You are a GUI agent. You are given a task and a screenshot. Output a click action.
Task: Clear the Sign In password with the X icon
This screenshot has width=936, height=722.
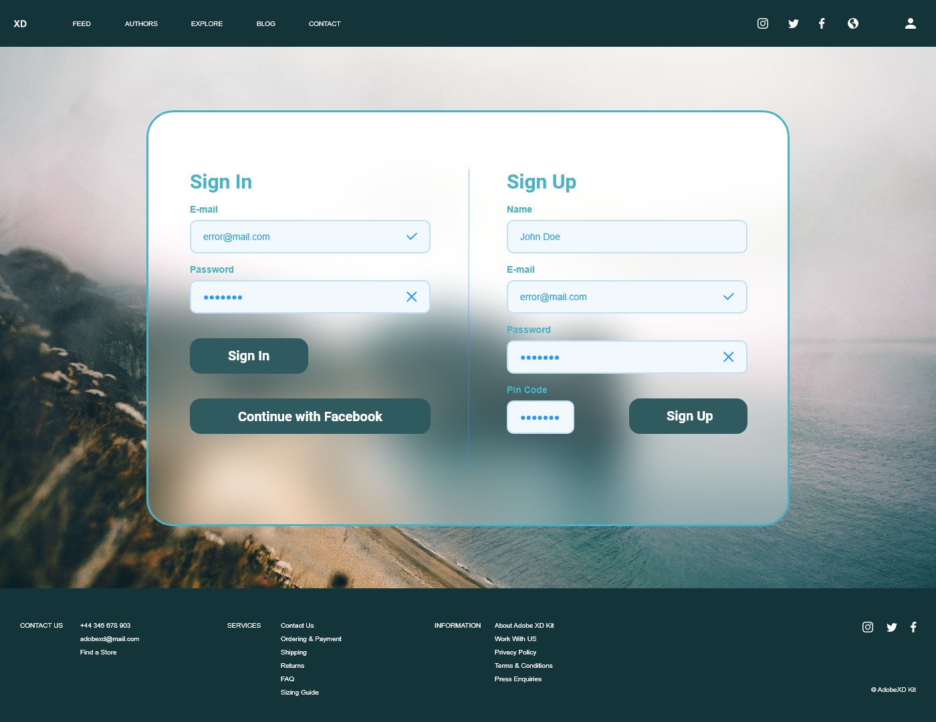point(412,297)
